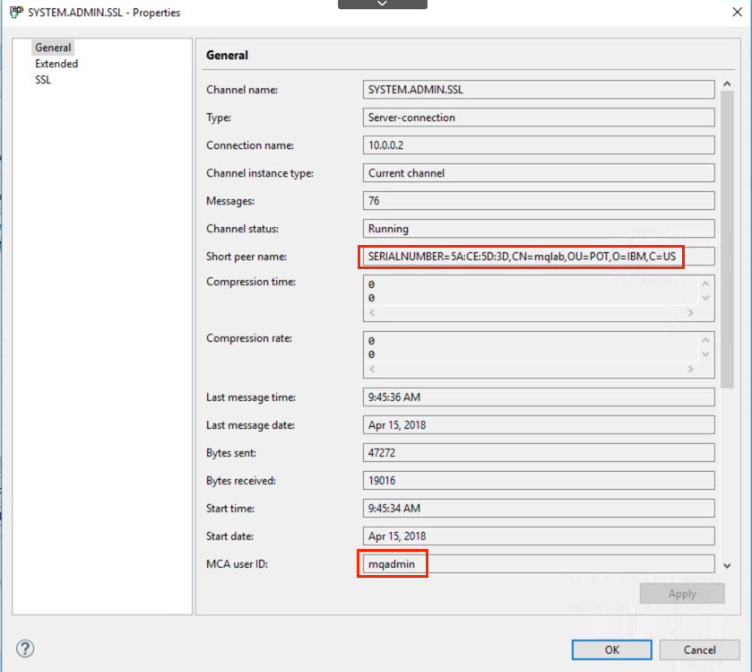Image resolution: width=752 pixels, height=672 pixels.
Task: Click the "Short peer name:" label
Action: (246, 257)
